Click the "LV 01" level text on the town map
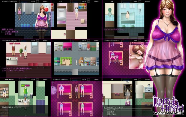 [84, 41]
